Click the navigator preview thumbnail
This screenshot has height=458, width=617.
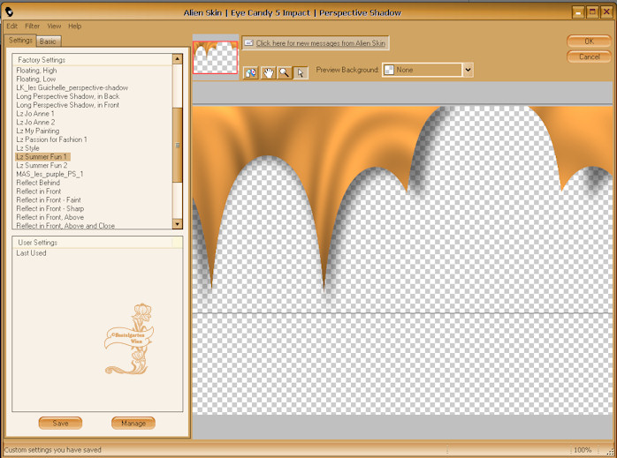215,57
